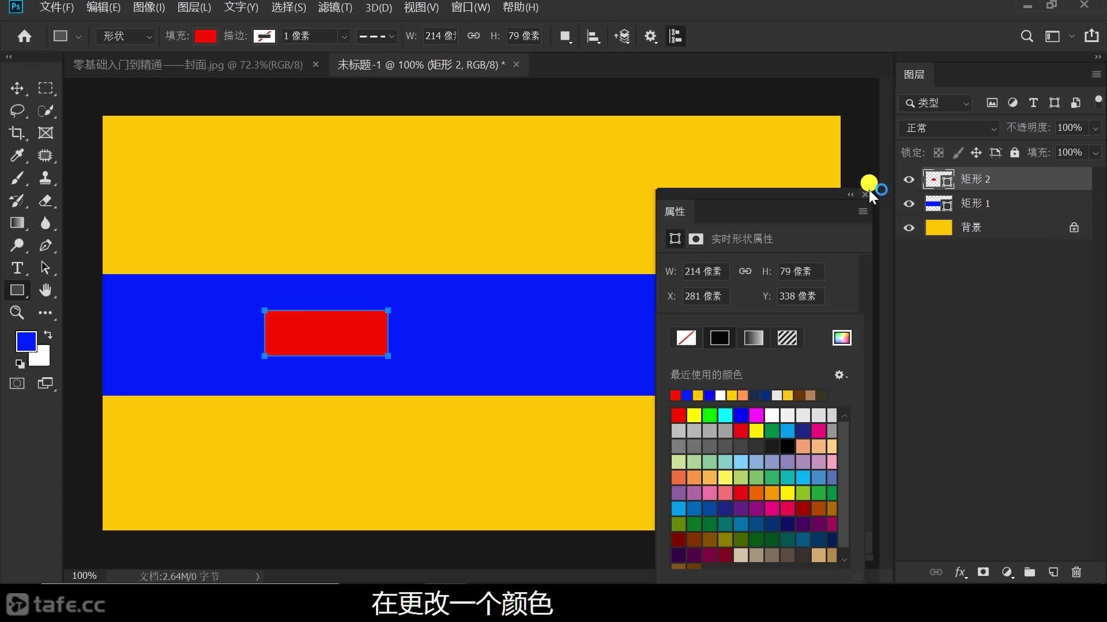1107x622 pixels.
Task: Hide the 矩形 1 layer
Action: (x=909, y=204)
